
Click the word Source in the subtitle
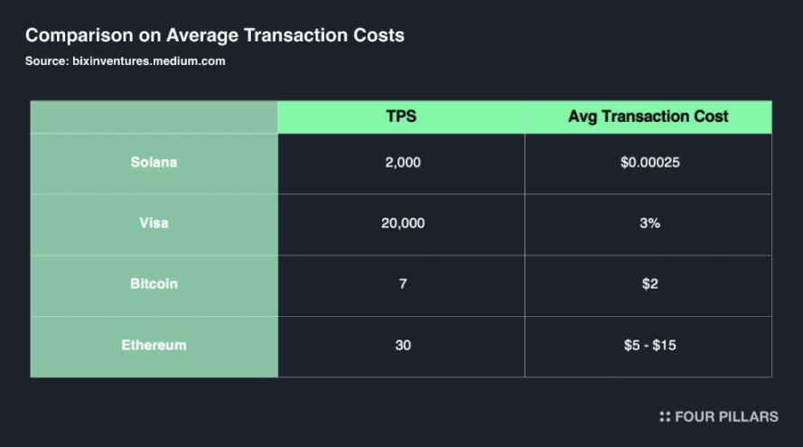coord(47,61)
